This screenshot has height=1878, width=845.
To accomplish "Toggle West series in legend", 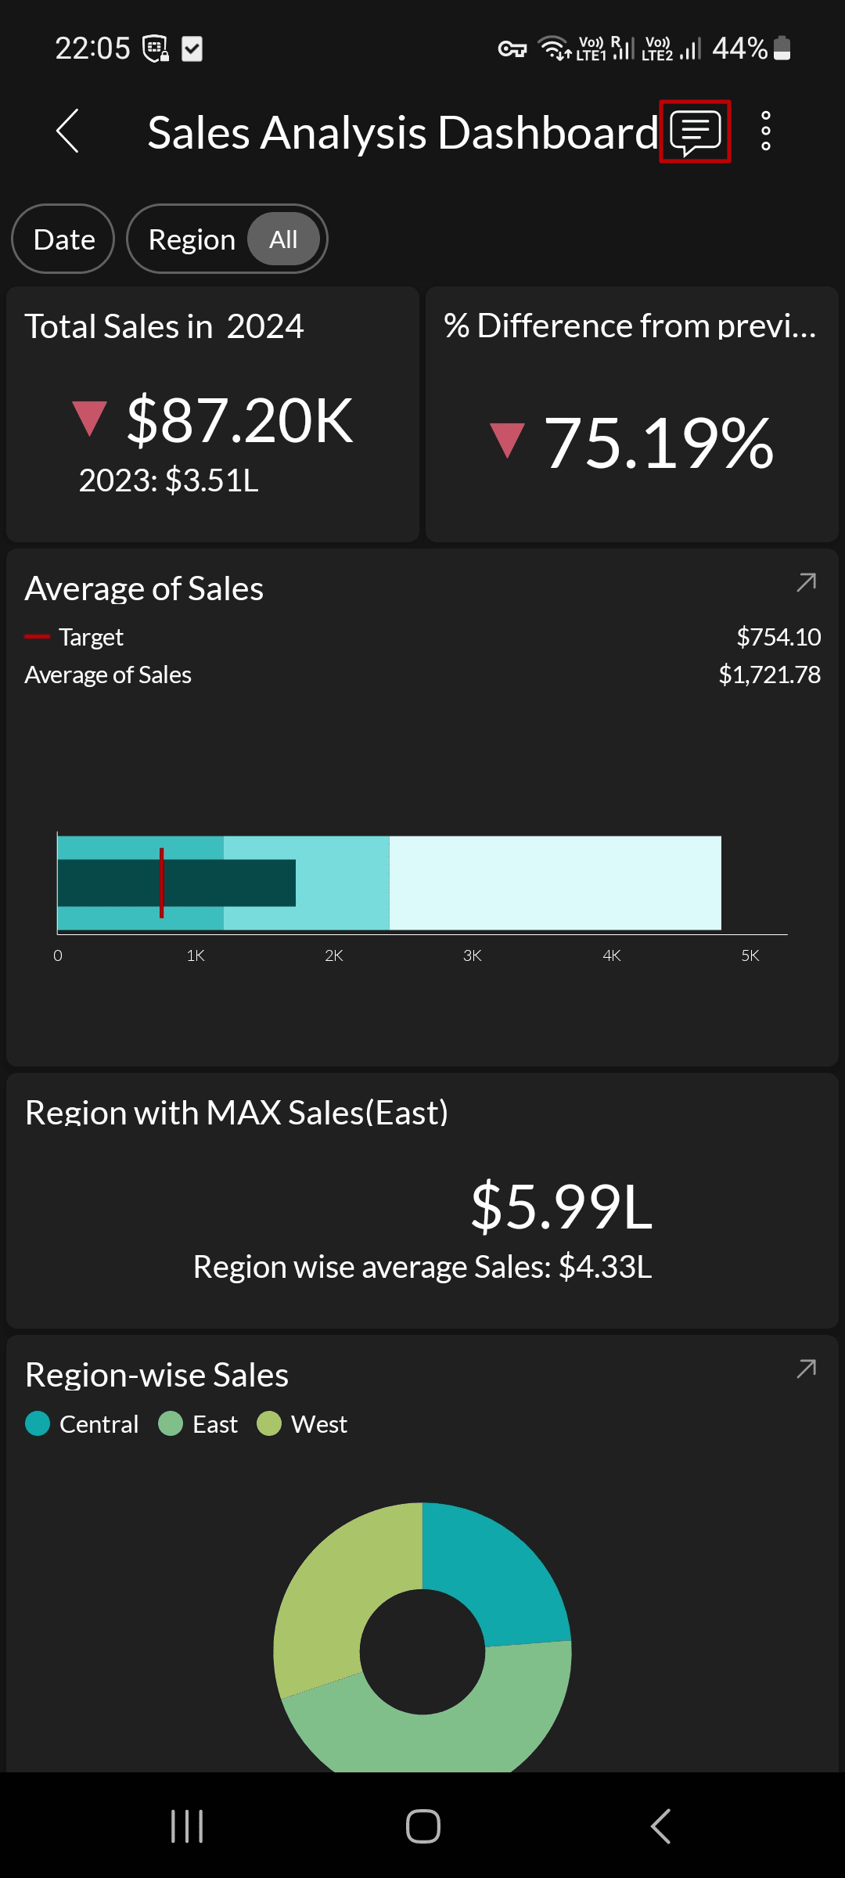I will (303, 1424).
